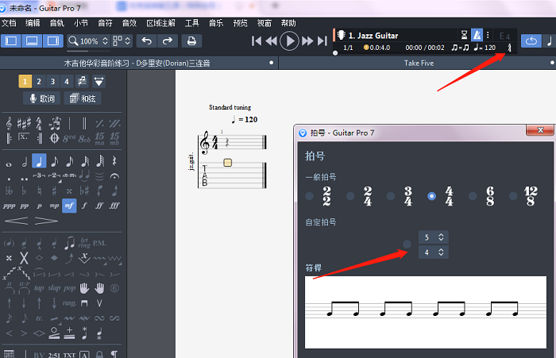The height and width of the screenshot is (358, 556).
Task: Click the tempo 120 display
Action: point(485,48)
